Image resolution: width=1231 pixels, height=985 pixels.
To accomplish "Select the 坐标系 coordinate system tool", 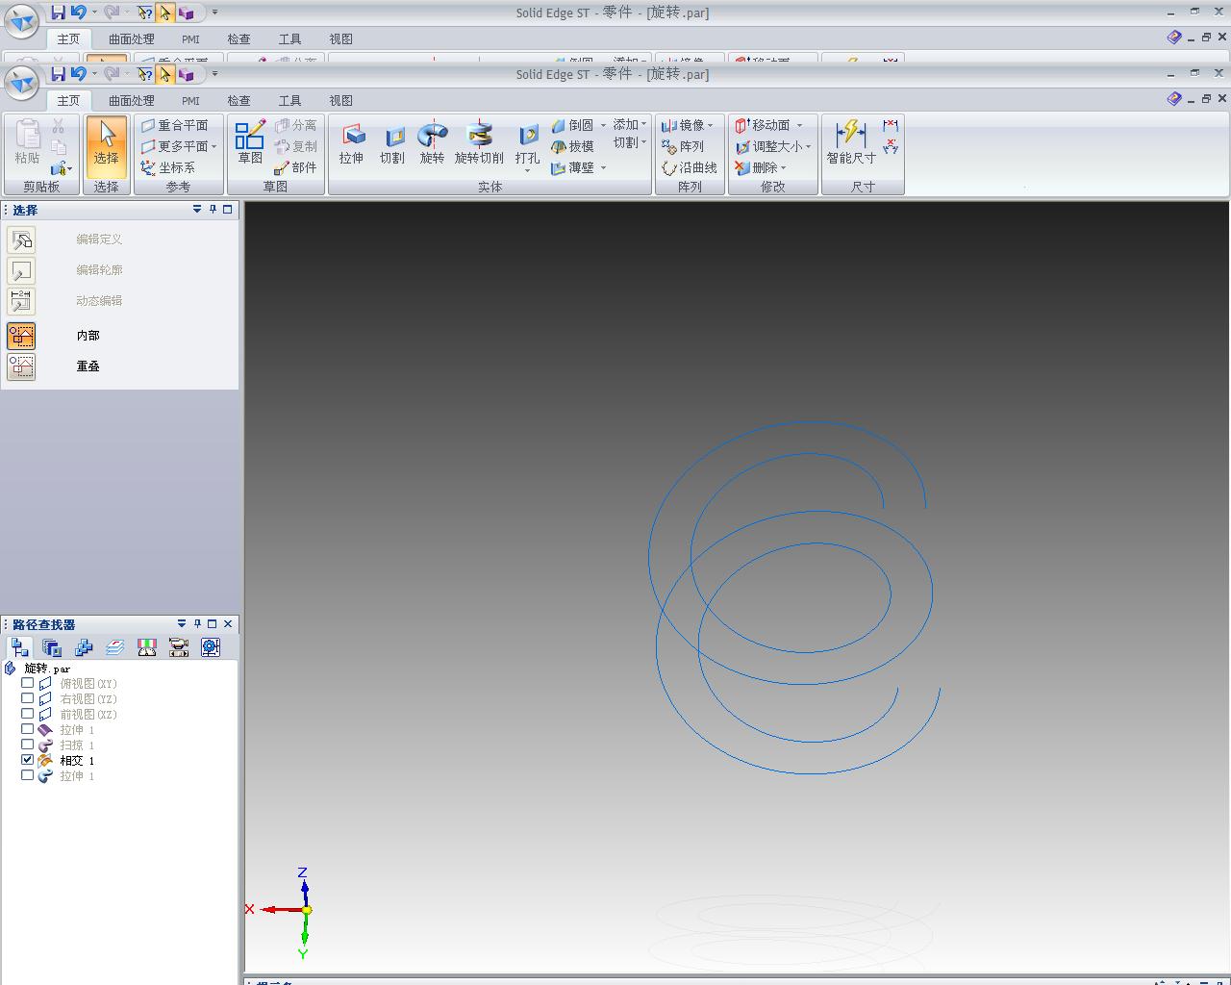I will click(x=167, y=167).
